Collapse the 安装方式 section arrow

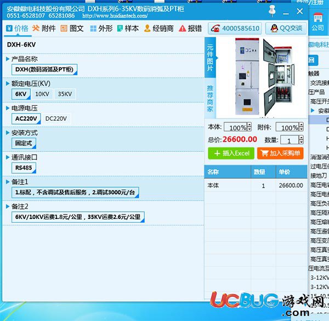point(8,133)
